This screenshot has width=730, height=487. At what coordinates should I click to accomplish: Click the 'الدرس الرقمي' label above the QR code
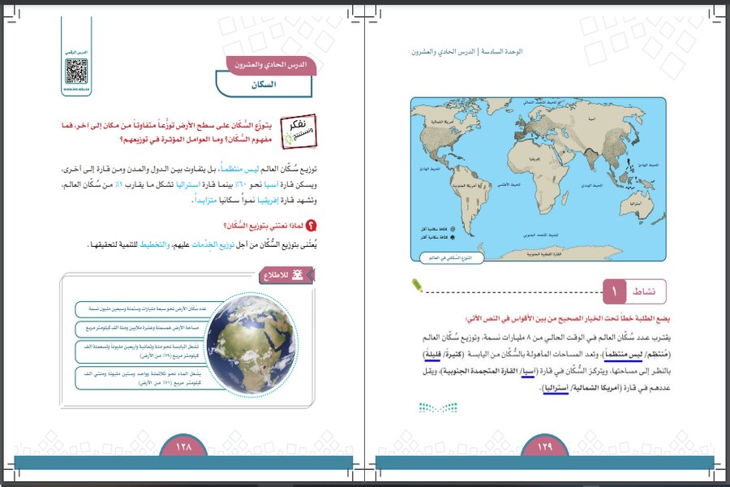pyautogui.click(x=76, y=52)
